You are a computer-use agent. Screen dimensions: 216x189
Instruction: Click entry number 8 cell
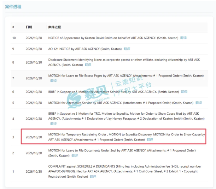coord(13,62)
